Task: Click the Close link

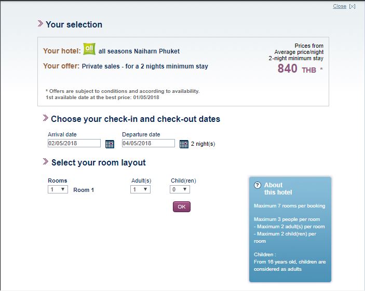Action: click(x=340, y=6)
